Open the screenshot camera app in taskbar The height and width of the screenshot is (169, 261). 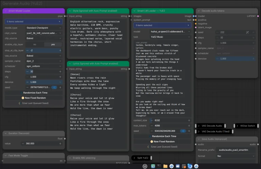point(178,166)
